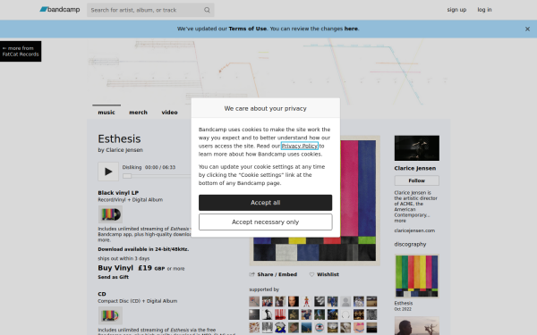Open the Privacy Policy link
The height and width of the screenshot is (335, 537).
[299, 146]
